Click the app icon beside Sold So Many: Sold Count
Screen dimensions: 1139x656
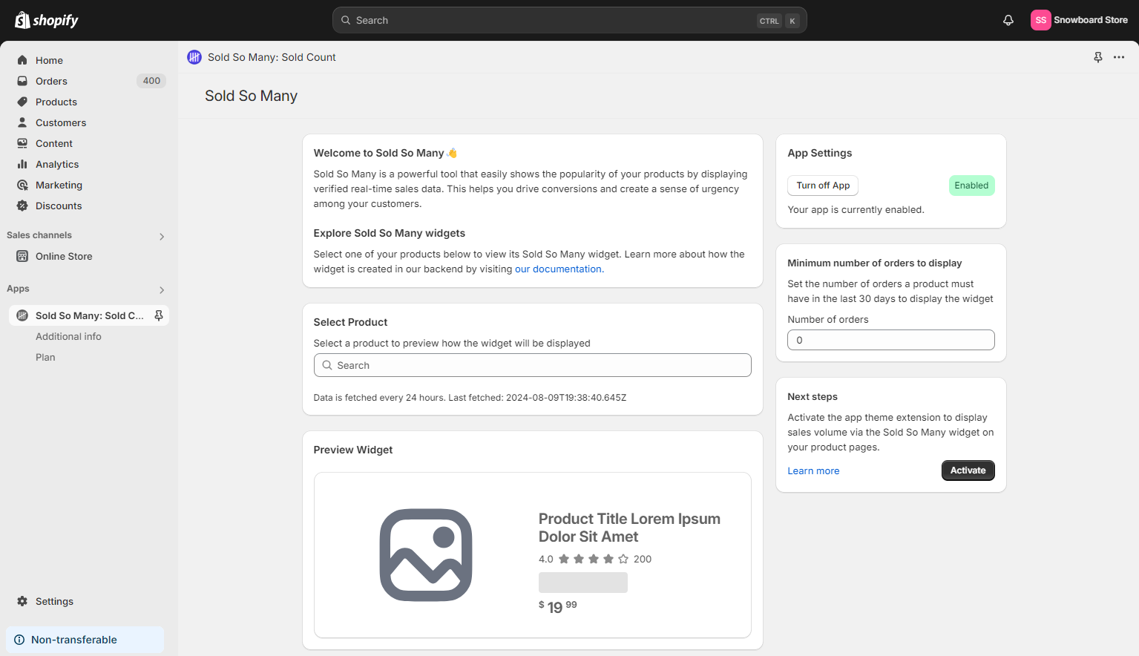point(194,57)
